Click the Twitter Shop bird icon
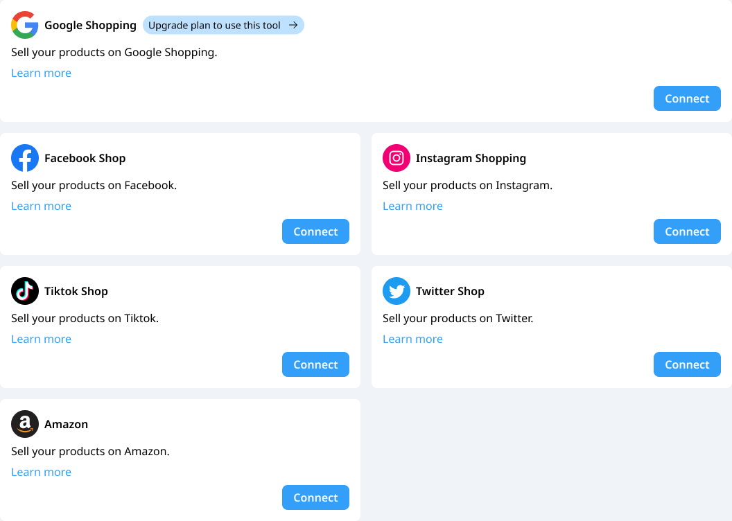This screenshot has height=521, width=732. coord(397,291)
